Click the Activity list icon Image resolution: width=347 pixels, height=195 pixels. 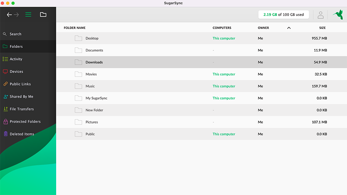click(x=5, y=59)
